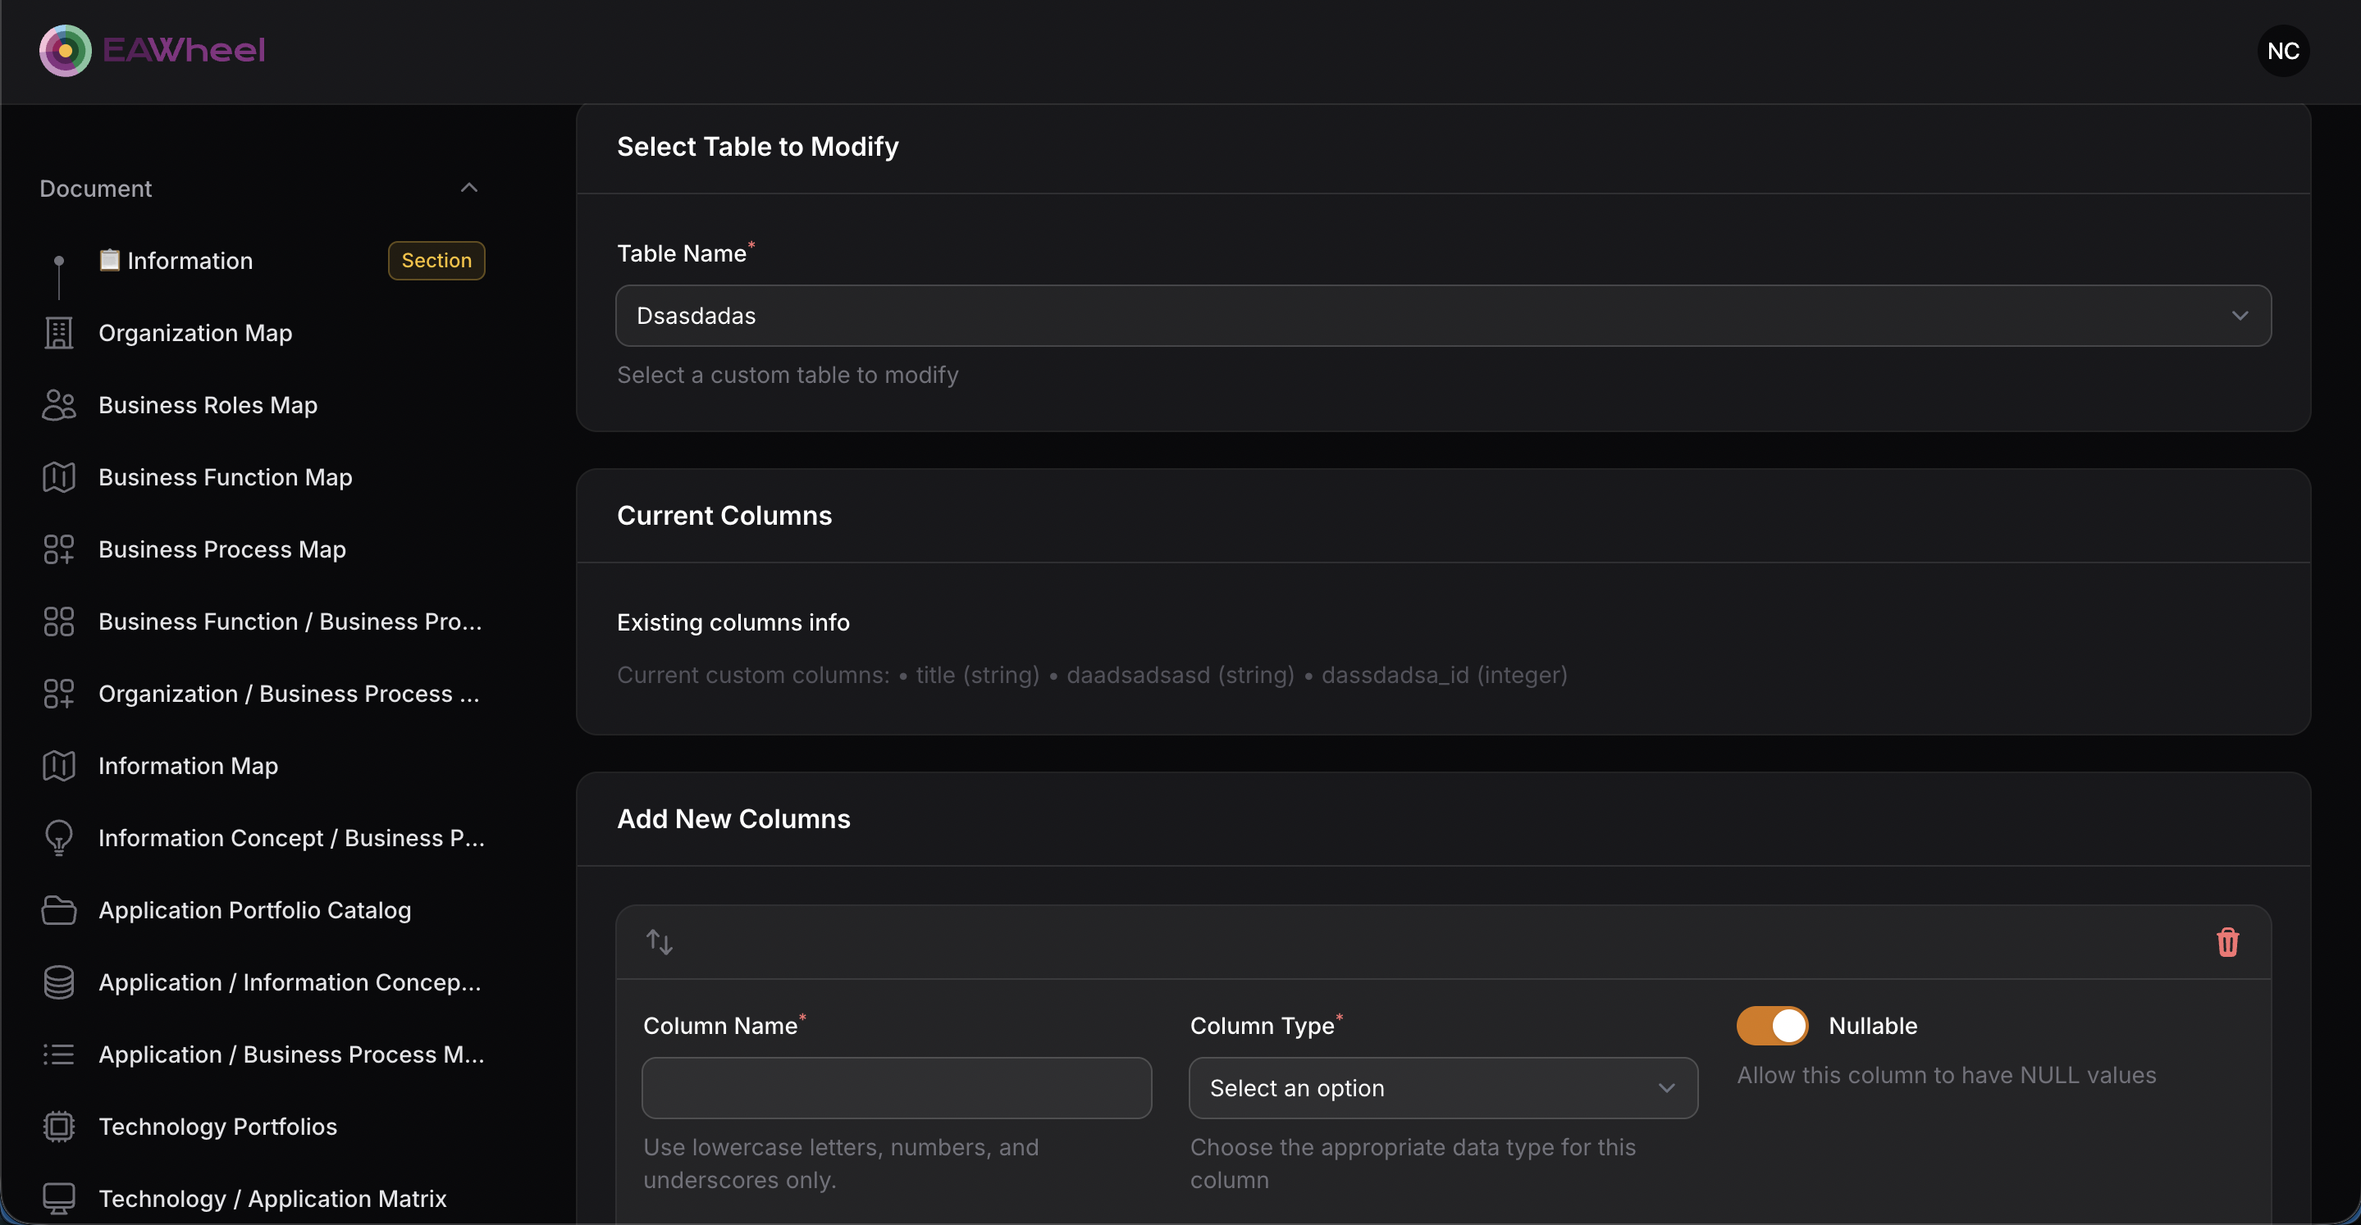Click the Section badge next to Information
Screen dimensions: 2361x1225
pyautogui.click(x=436, y=260)
